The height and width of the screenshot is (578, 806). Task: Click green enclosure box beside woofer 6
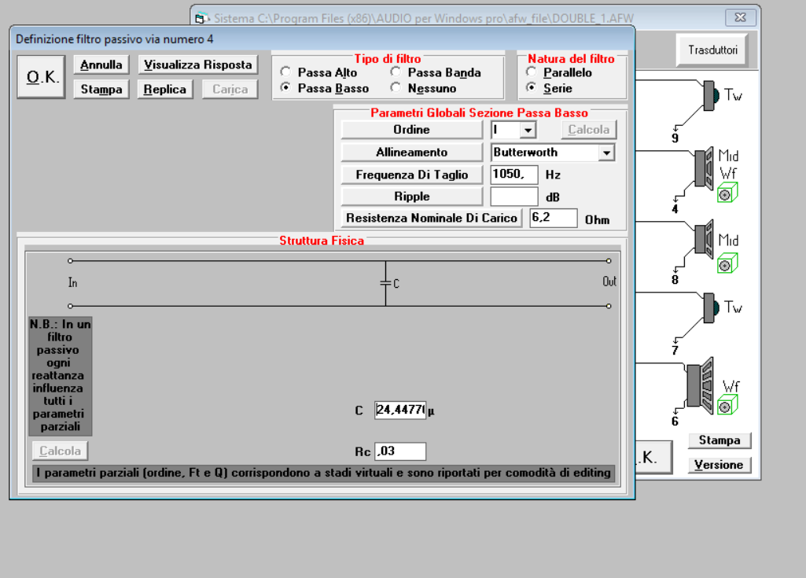tap(727, 405)
